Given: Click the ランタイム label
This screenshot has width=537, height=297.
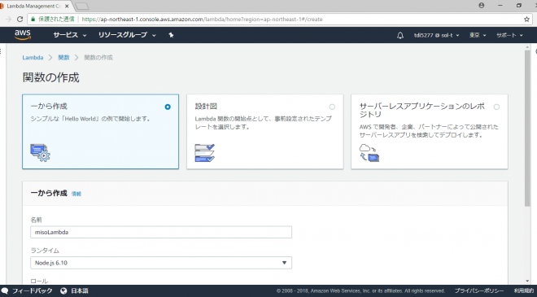Looking at the screenshot, I should 45,251.
